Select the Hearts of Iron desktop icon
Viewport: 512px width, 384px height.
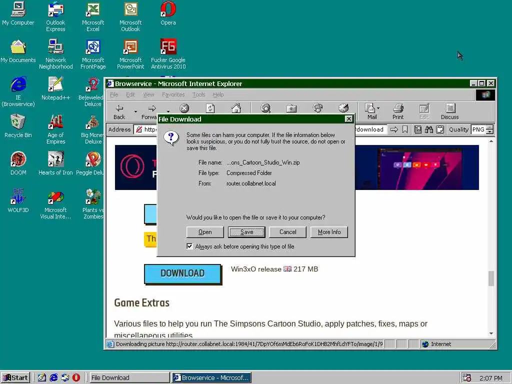coord(55,163)
